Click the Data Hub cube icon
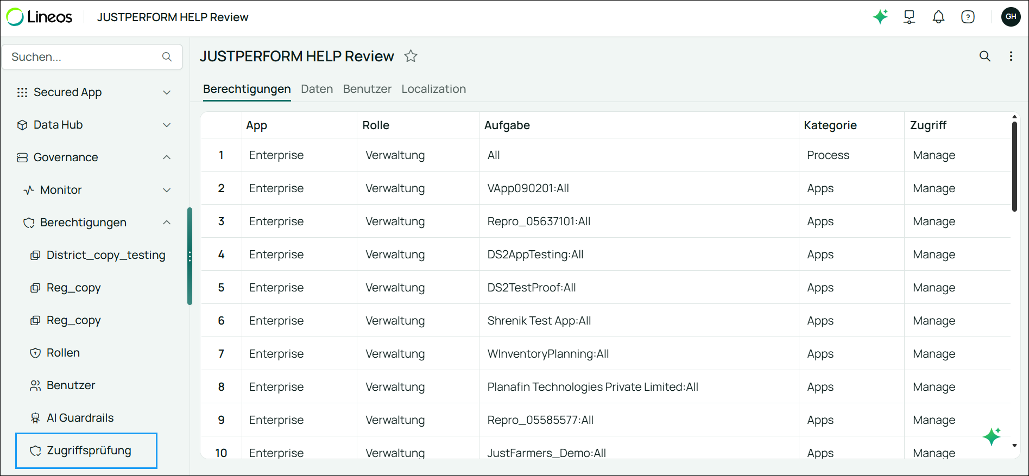 point(22,125)
